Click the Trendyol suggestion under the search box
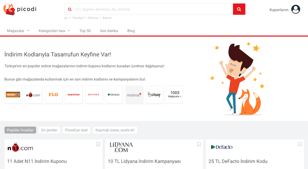This screenshot has height=169, width=308. (78, 18)
